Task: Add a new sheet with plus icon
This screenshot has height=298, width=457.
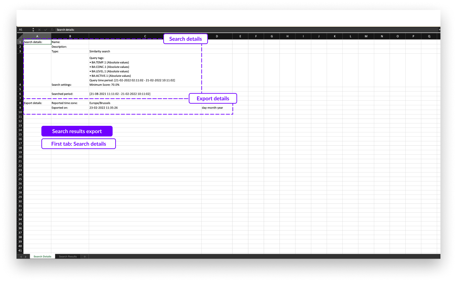Action: pyautogui.click(x=85, y=257)
